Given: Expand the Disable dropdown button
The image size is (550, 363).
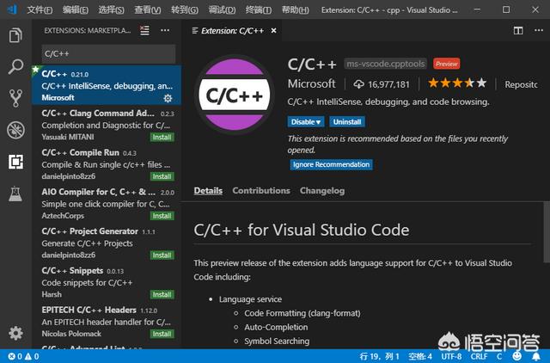Looking at the screenshot, I should [306, 122].
